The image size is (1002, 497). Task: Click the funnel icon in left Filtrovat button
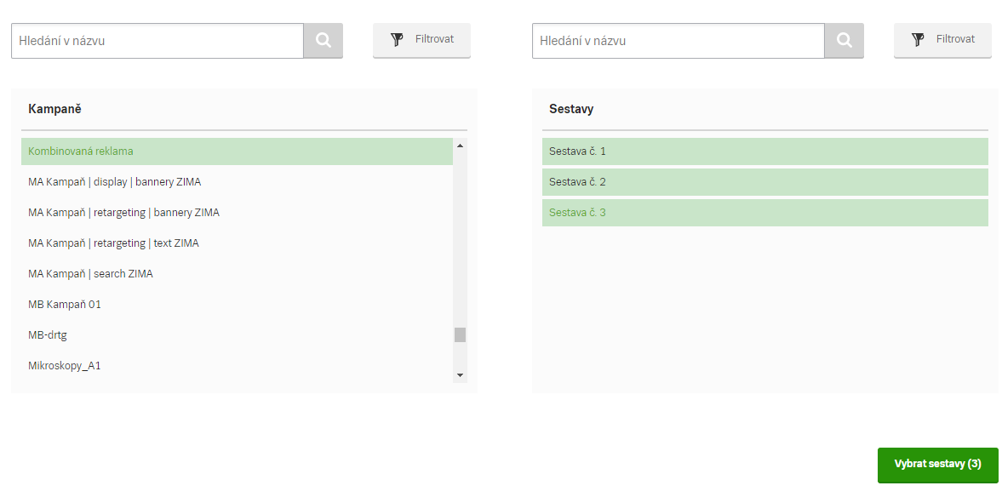coord(397,40)
